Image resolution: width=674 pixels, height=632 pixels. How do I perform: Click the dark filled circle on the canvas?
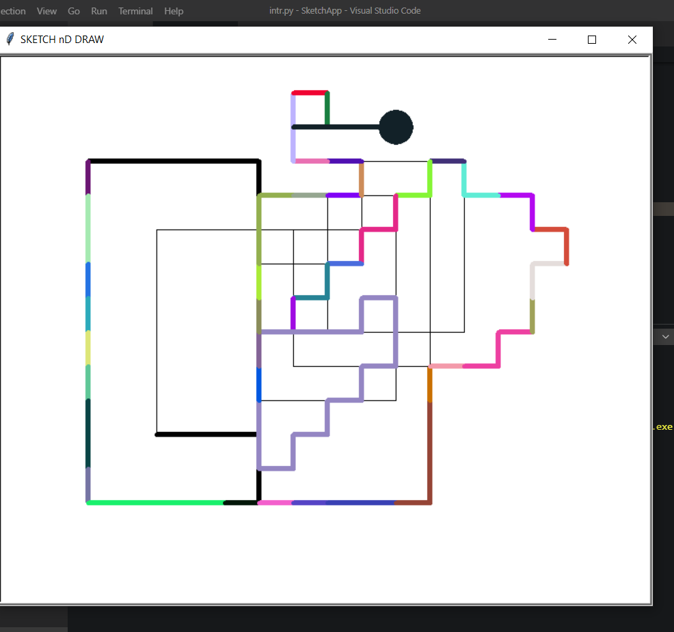[396, 127]
